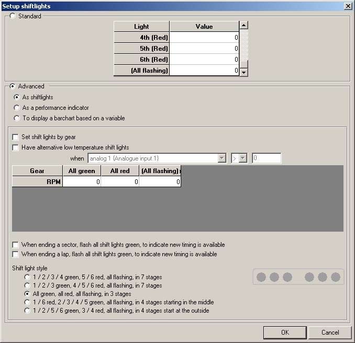Click the All green RPM value cell

[x=82, y=182]
